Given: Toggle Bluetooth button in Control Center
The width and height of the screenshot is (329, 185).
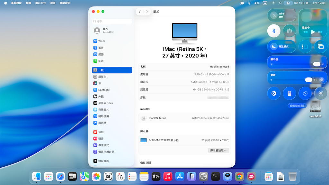Looking at the screenshot, I should coord(274,31).
